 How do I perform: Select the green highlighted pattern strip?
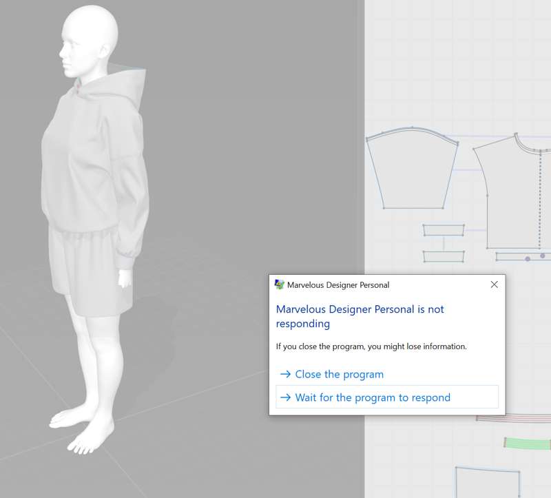(527, 444)
